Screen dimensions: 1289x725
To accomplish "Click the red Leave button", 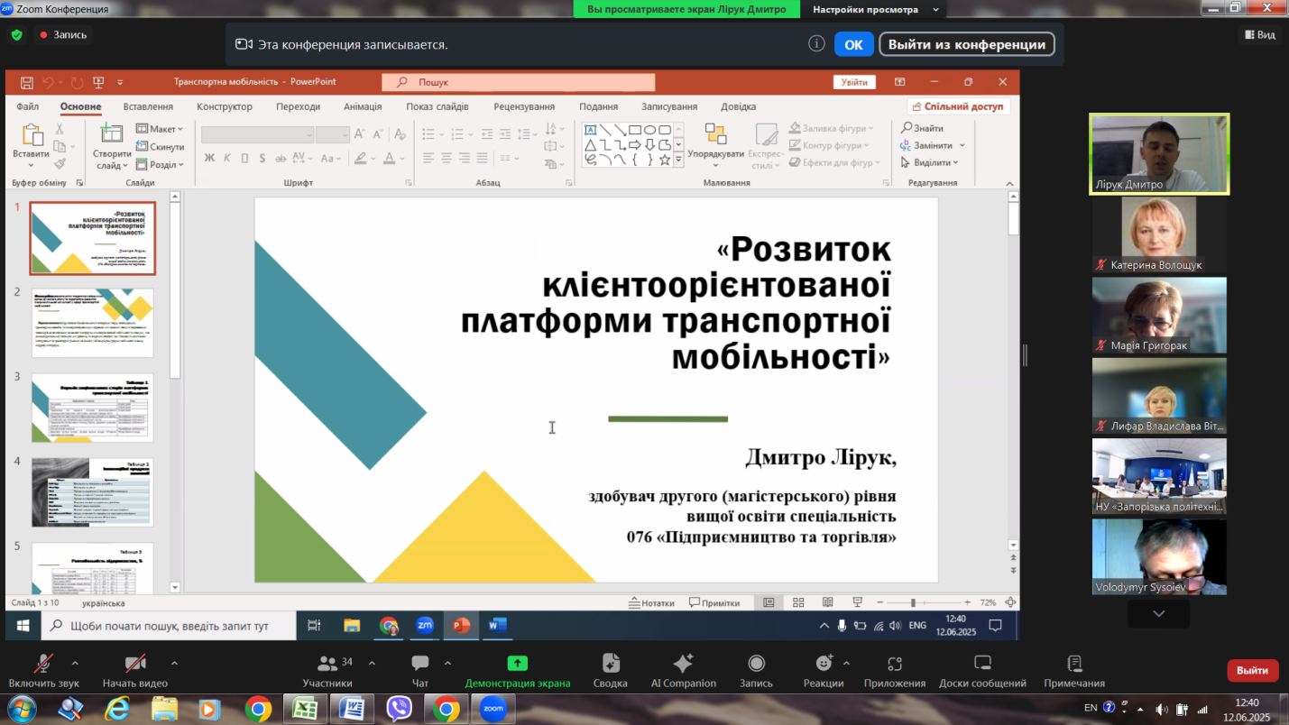I will coord(1252,670).
